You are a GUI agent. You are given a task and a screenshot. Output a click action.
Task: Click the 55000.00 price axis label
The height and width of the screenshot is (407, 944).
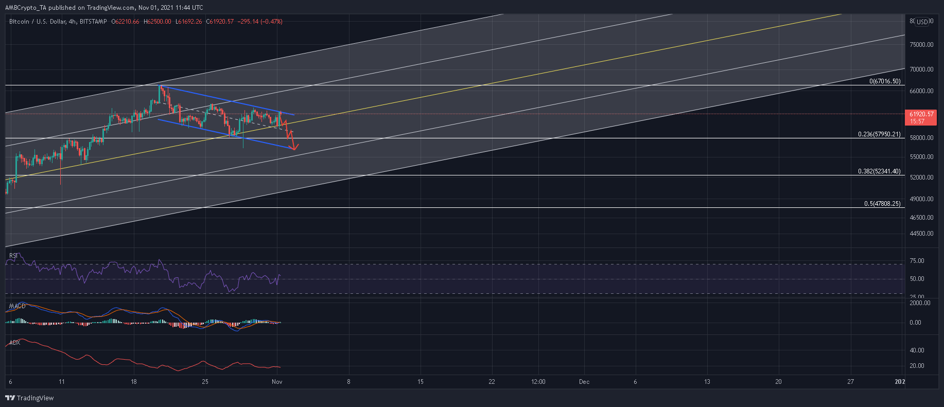[921, 157]
